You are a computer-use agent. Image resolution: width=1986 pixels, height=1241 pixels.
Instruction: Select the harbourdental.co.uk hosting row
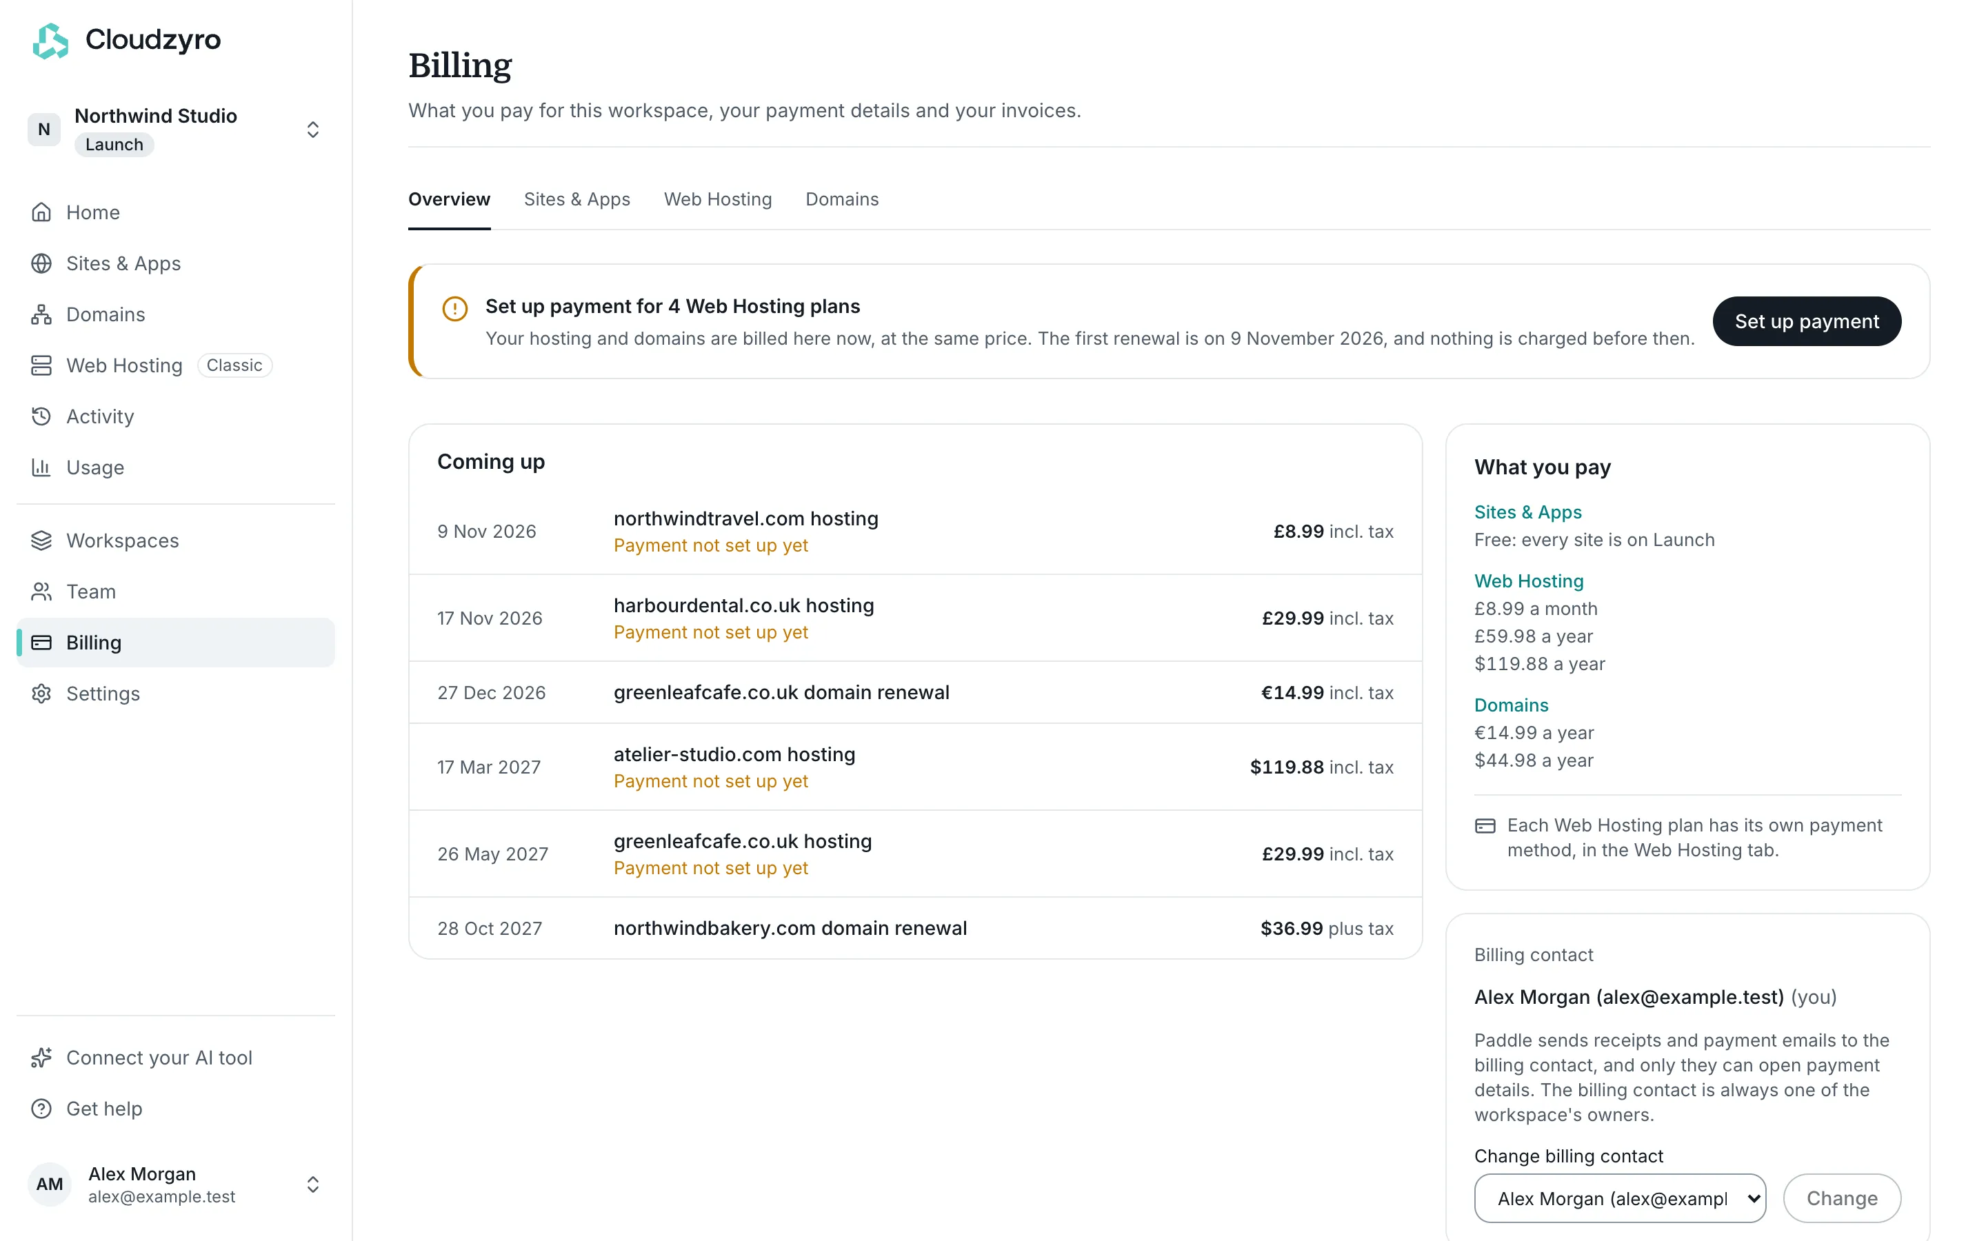coord(915,618)
